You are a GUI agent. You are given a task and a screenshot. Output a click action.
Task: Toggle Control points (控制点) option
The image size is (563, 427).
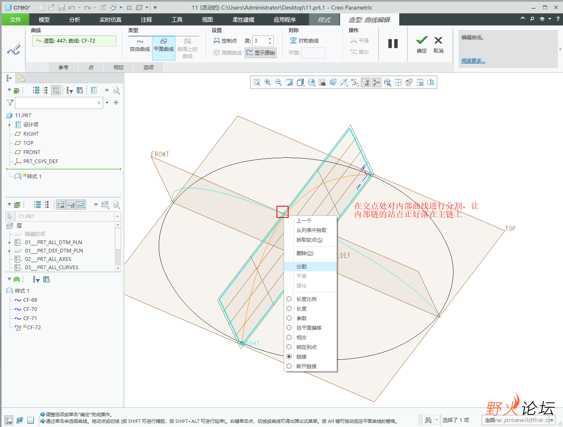tap(225, 41)
